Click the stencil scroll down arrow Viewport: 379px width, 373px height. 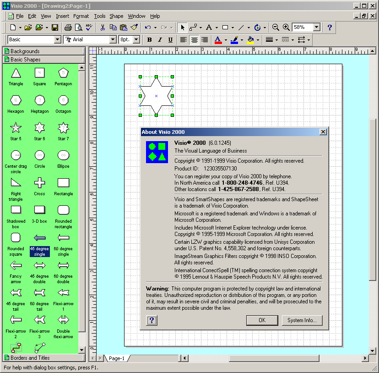pyautogui.click(x=81, y=350)
